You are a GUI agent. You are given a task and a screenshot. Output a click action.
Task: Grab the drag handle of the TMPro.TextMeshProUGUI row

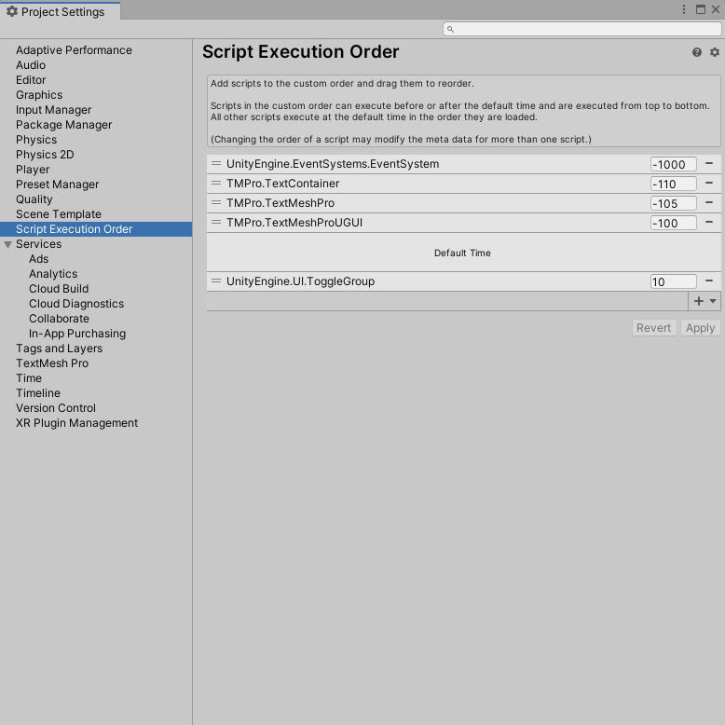[216, 222]
